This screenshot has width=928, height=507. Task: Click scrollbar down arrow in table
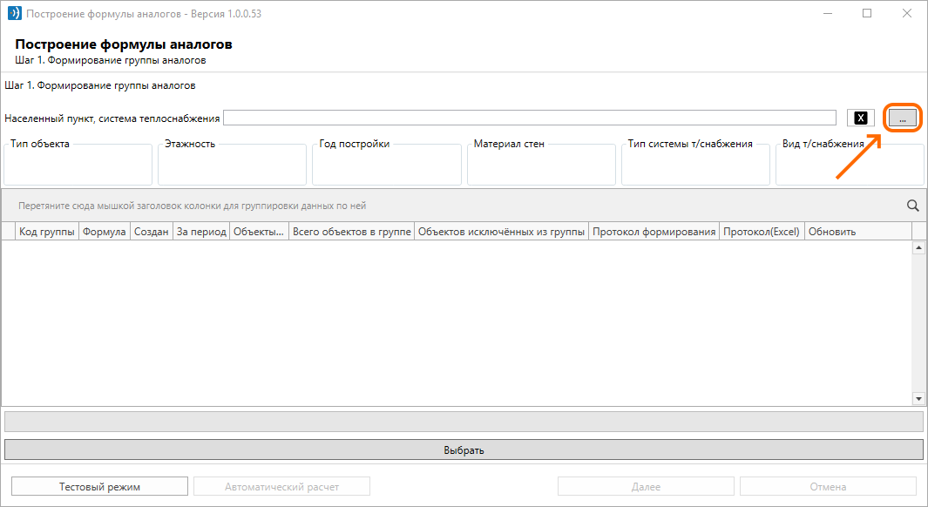918,399
